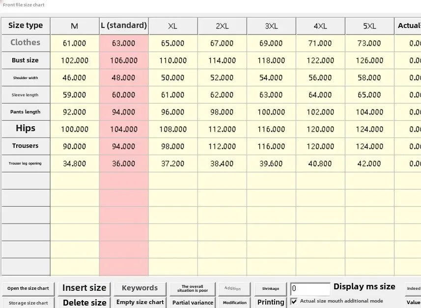Click Insert size button
Image resolution: width=421 pixels, height=308 pixels.
click(x=84, y=288)
